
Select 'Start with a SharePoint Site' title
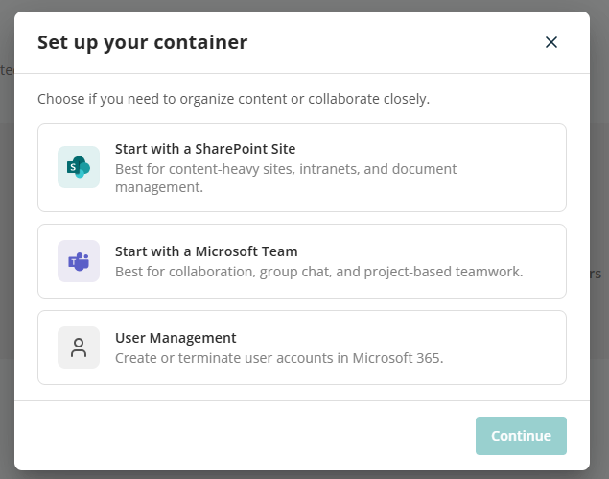tap(205, 149)
